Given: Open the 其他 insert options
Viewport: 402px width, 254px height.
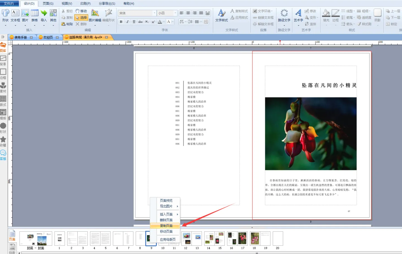Looking at the screenshot, I should coord(53,15).
